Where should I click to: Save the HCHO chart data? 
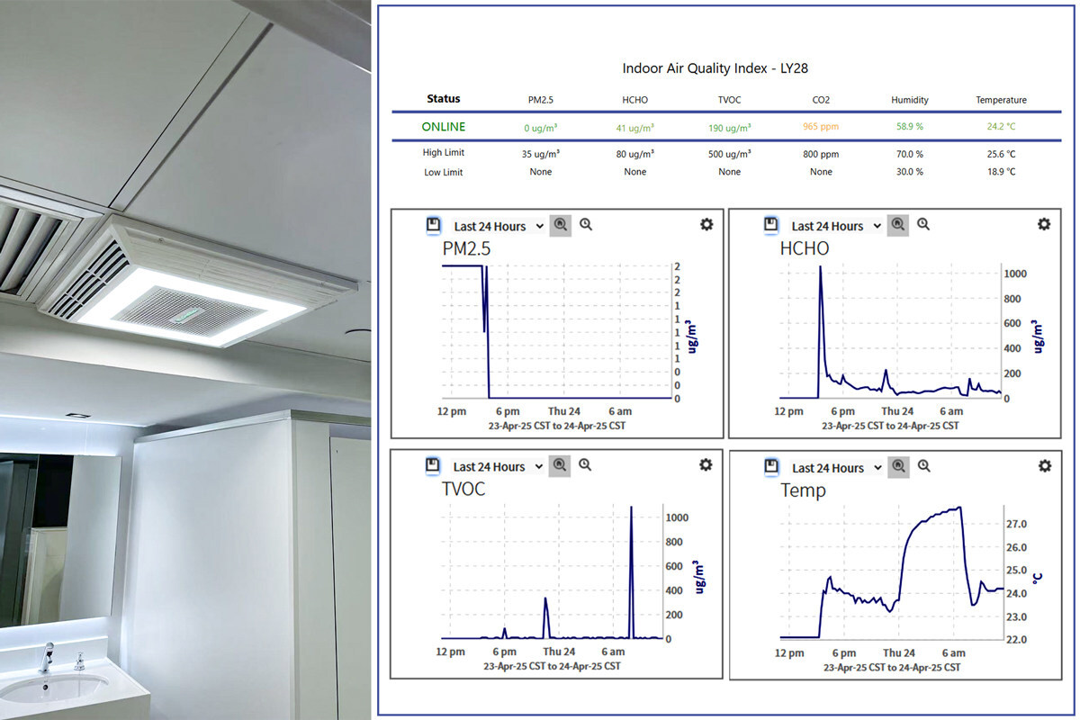click(770, 225)
